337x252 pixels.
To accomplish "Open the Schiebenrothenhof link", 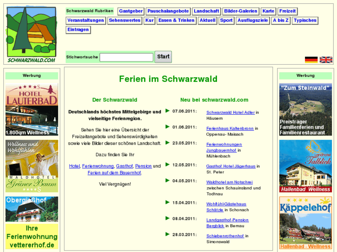I will point(225,236).
